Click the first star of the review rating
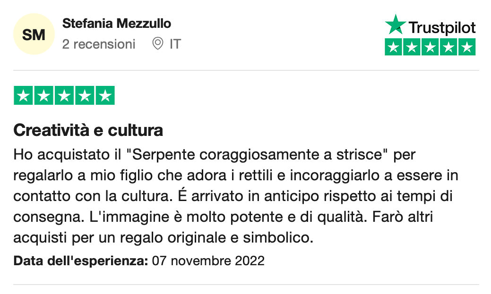This screenshot has height=294, width=491. tap(23, 96)
